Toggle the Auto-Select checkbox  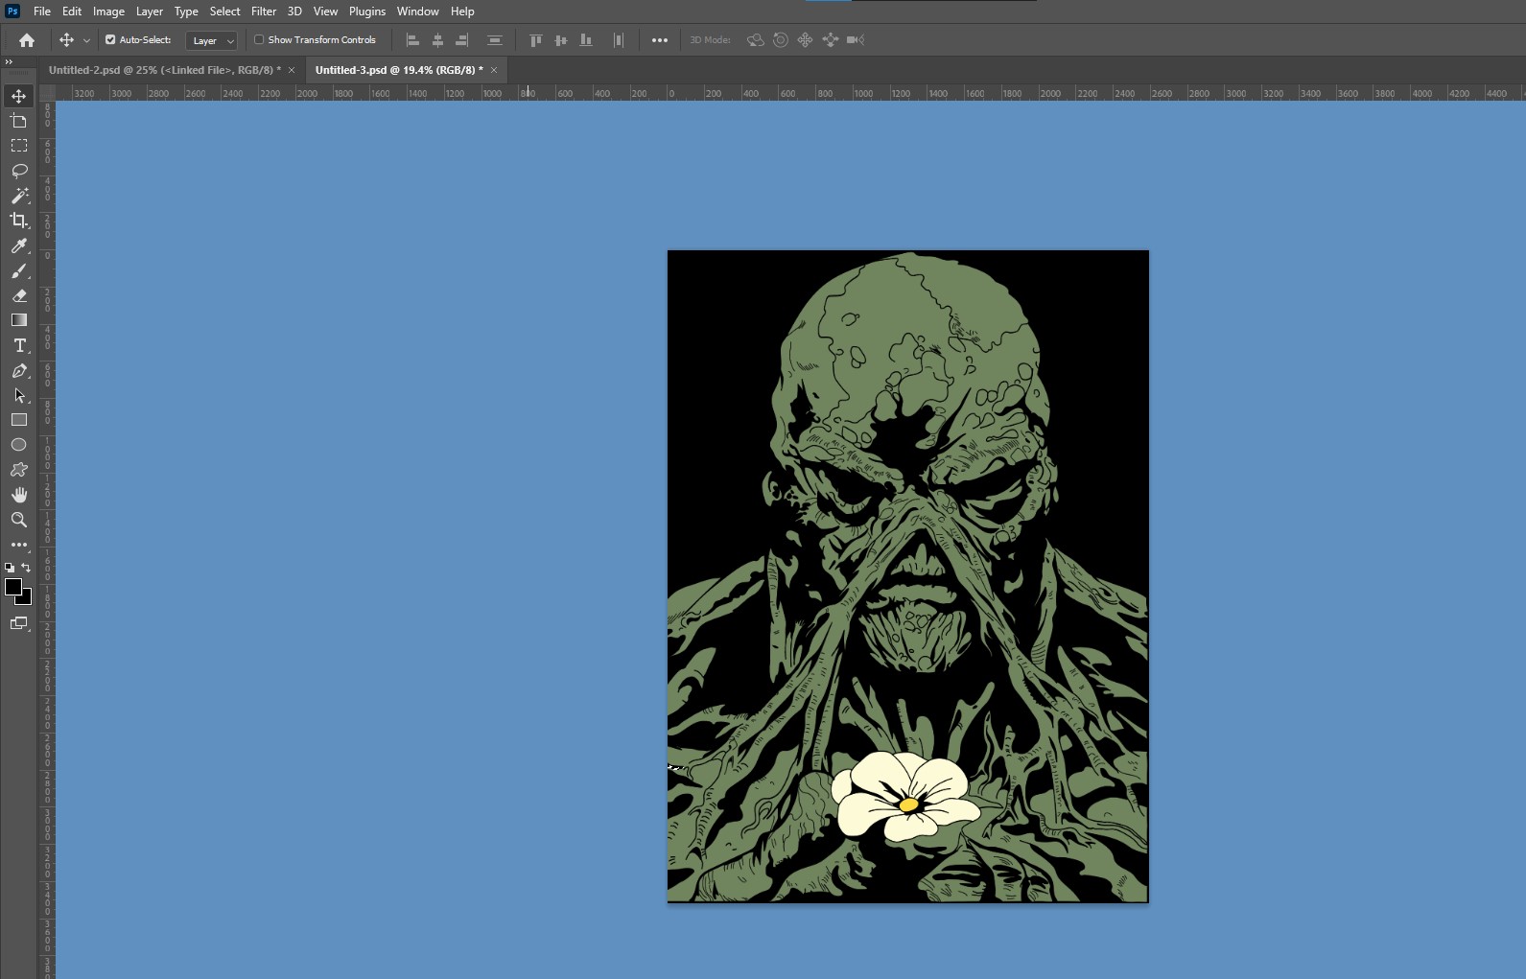pyautogui.click(x=110, y=40)
